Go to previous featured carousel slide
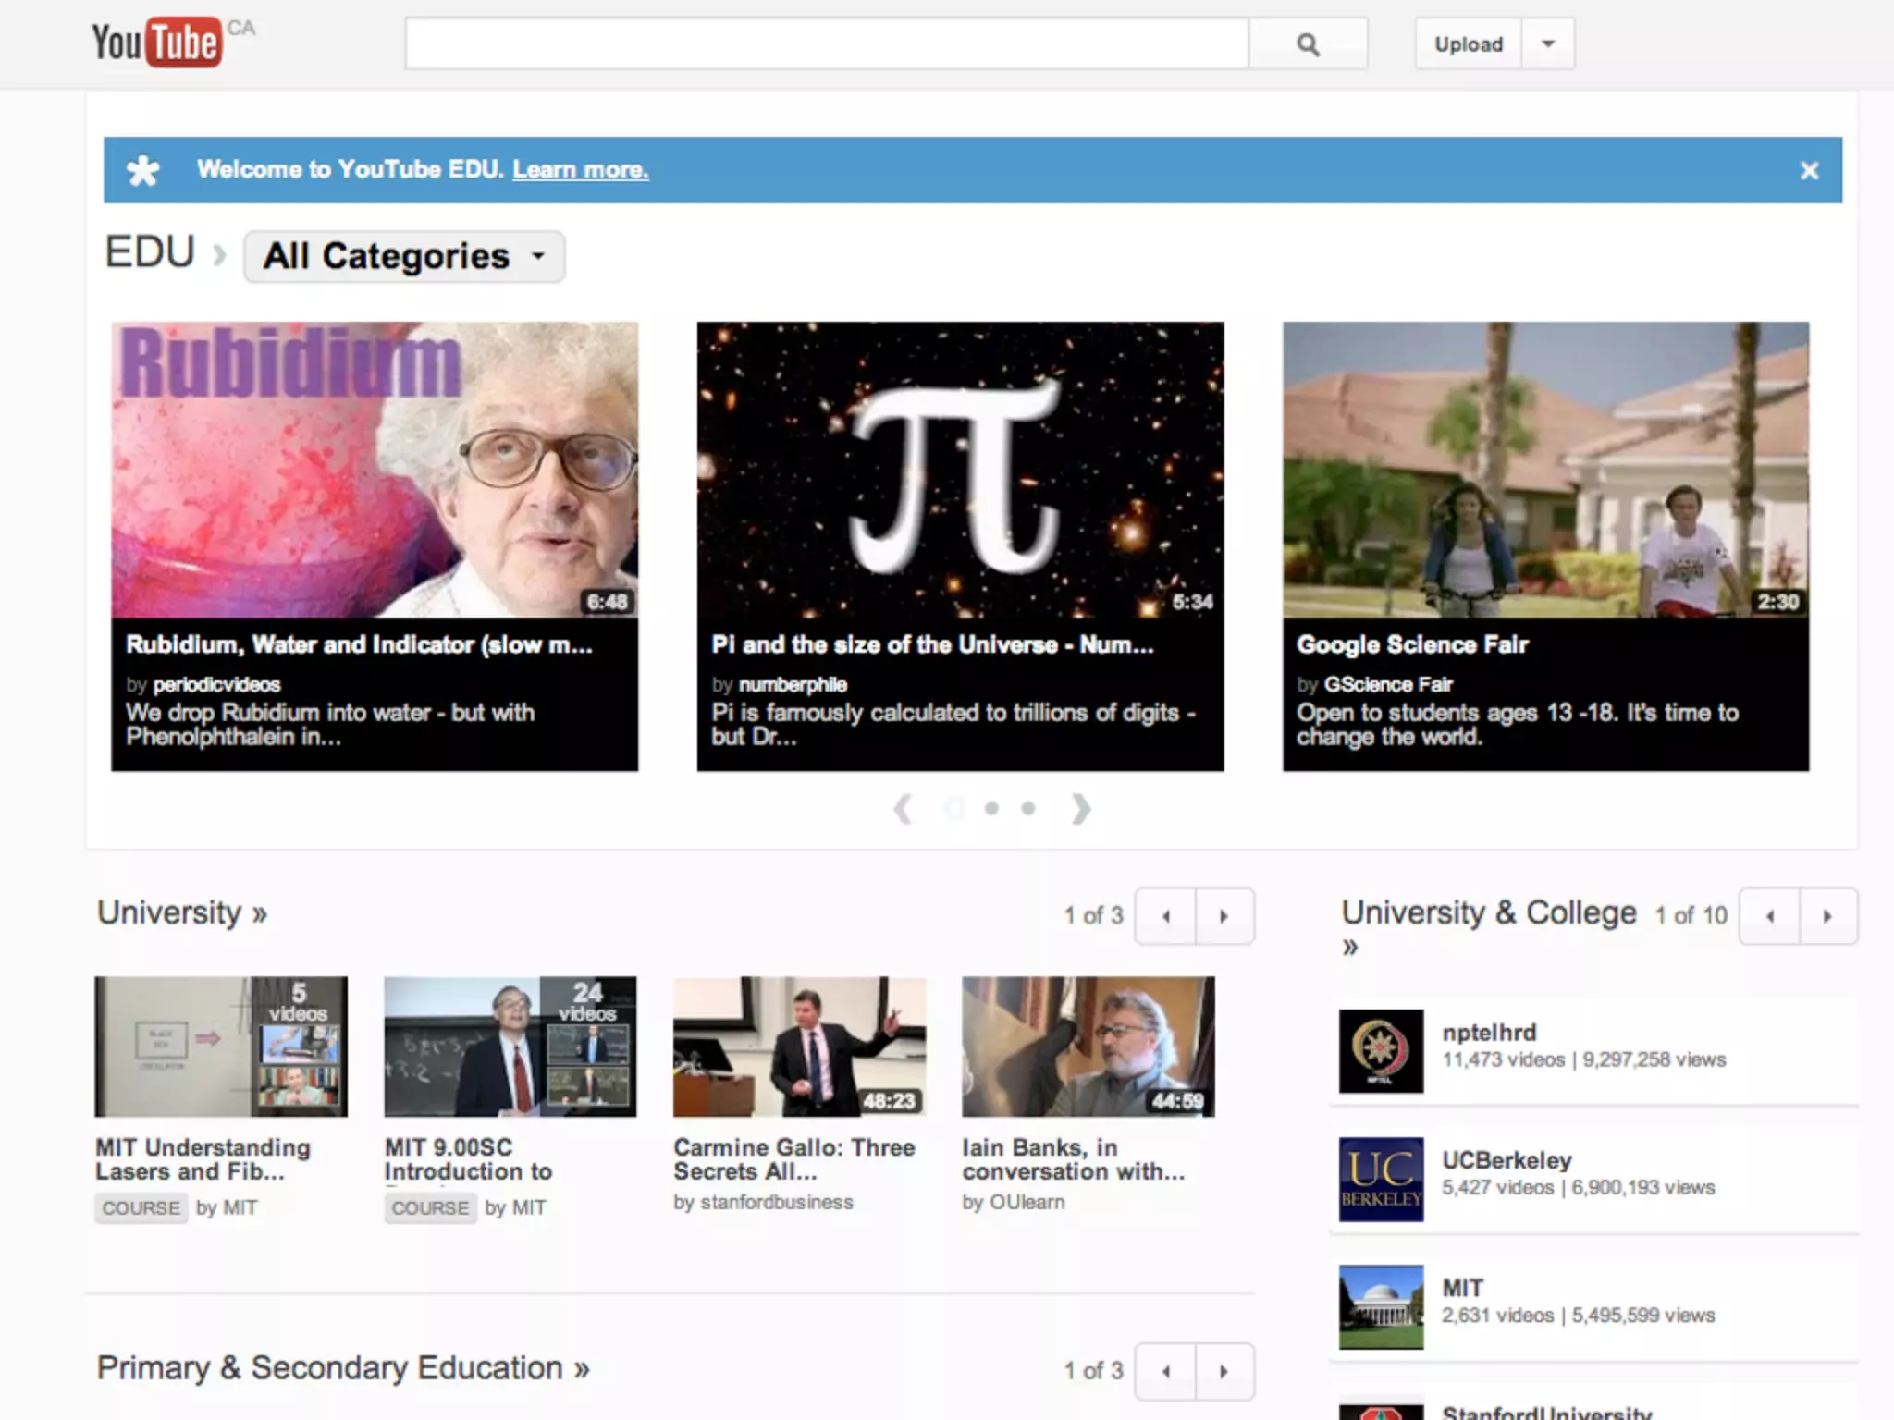This screenshot has width=1894, height=1420. [904, 809]
